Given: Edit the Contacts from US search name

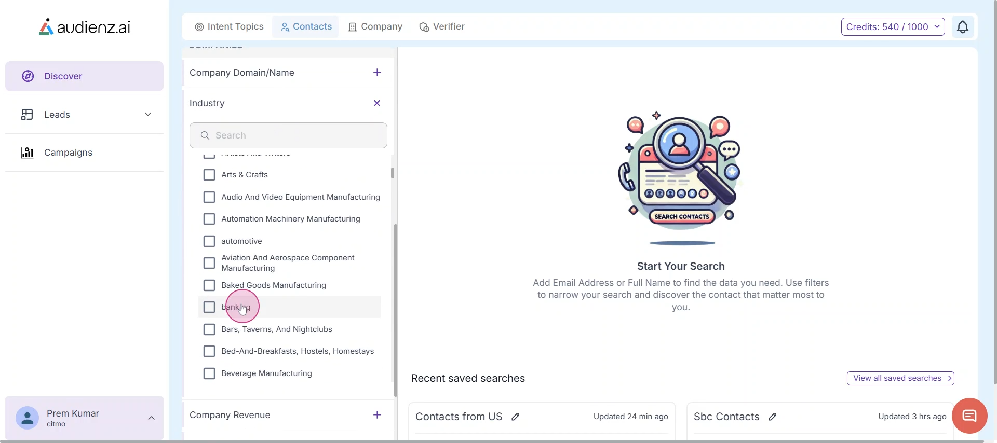Looking at the screenshot, I should [516, 417].
